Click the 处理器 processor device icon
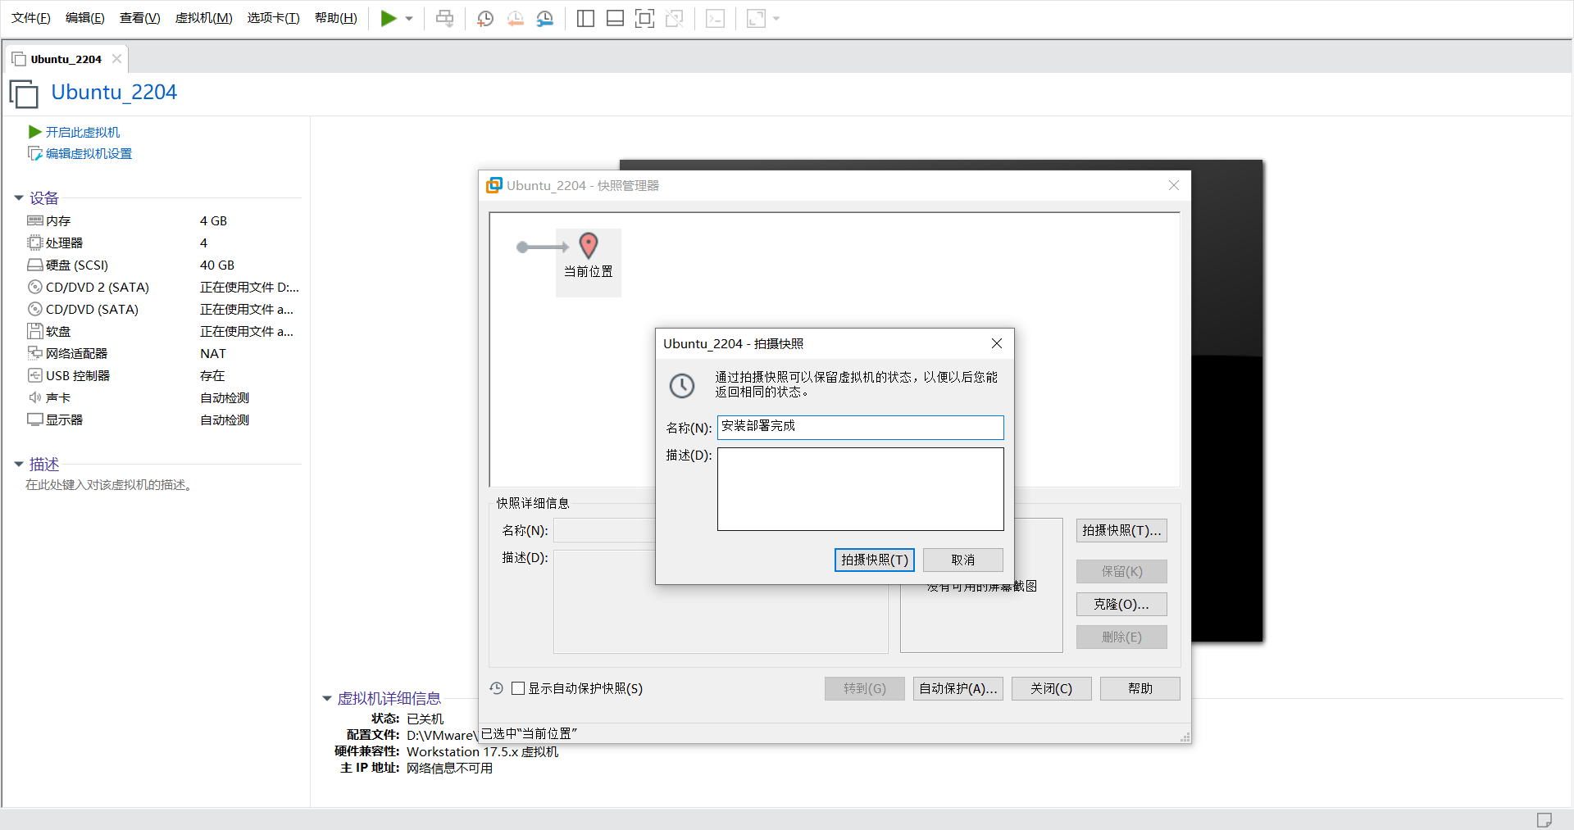The width and height of the screenshot is (1574, 830). pyautogui.click(x=35, y=243)
